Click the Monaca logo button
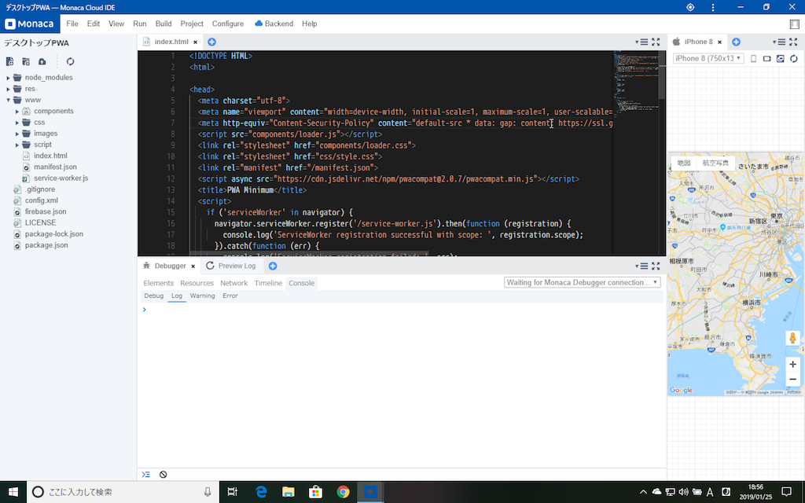The width and height of the screenshot is (805, 503). click(30, 24)
